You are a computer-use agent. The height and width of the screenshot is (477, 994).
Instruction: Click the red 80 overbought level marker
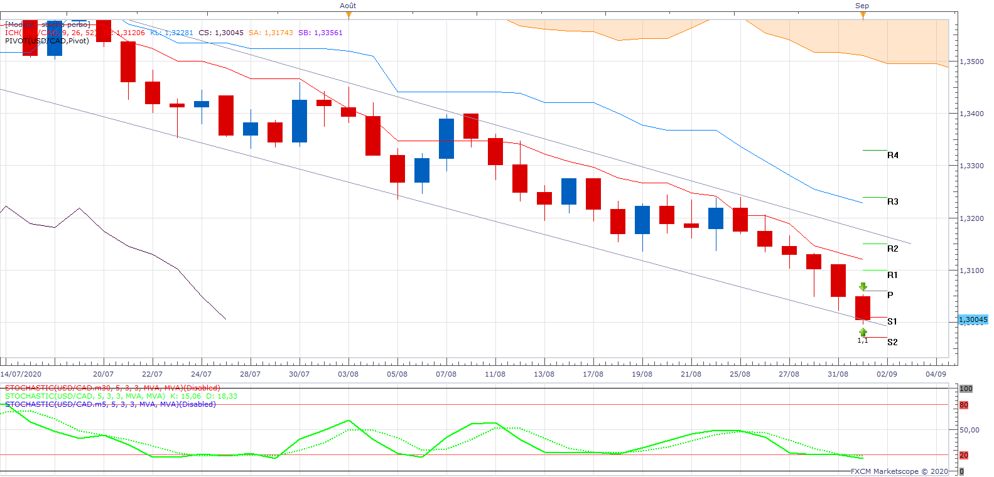tap(964, 405)
